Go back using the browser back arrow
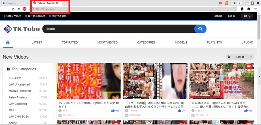 [x=3, y=9]
